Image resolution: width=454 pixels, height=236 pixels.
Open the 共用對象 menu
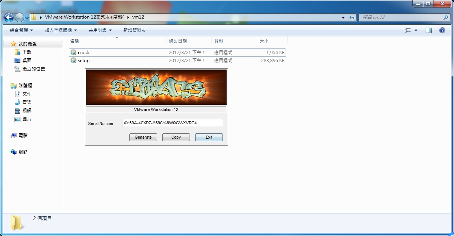coord(100,30)
